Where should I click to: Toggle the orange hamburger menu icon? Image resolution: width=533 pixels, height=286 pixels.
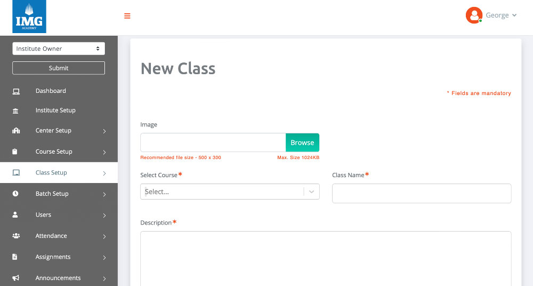click(127, 16)
